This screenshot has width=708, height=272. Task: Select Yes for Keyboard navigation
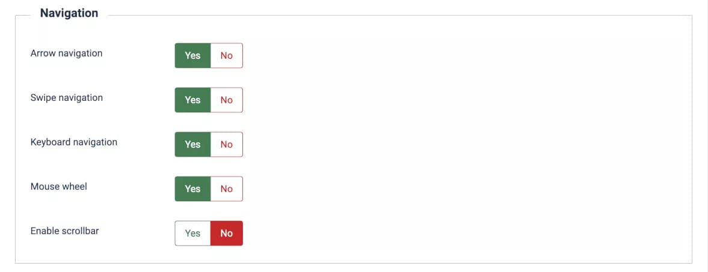(192, 144)
